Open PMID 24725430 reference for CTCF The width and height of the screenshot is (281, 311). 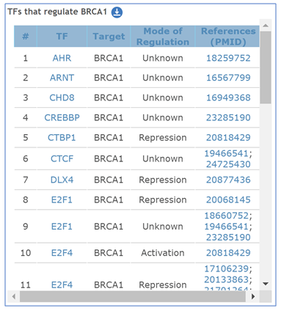pos(228,164)
